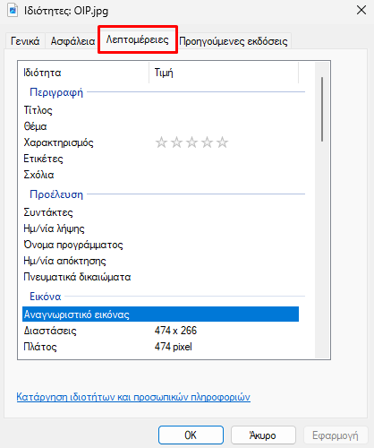Close the Ιδιότητες dialog window
The image size is (374, 448).
[361, 10]
